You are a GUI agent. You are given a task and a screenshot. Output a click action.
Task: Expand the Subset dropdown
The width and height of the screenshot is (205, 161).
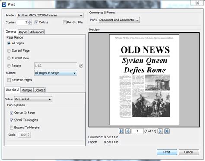(56, 73)
